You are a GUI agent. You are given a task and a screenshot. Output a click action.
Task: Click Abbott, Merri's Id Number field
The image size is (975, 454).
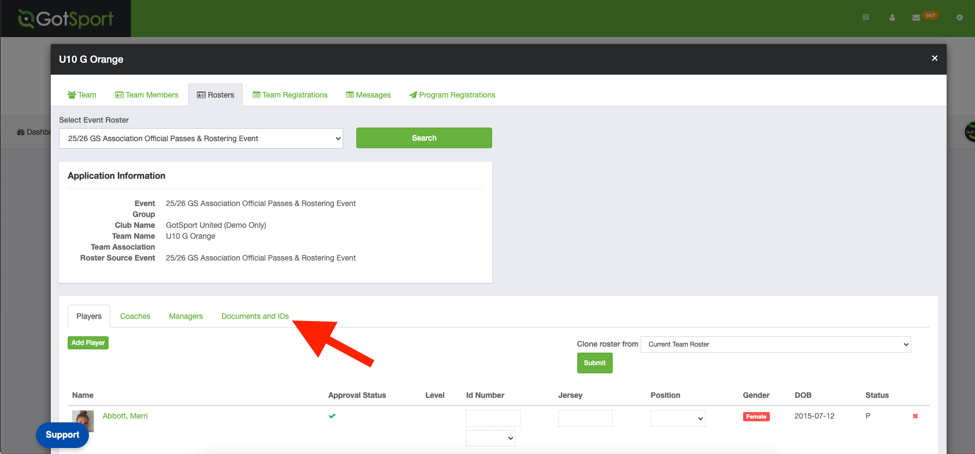pyautogui.click(x=493, y=419)
